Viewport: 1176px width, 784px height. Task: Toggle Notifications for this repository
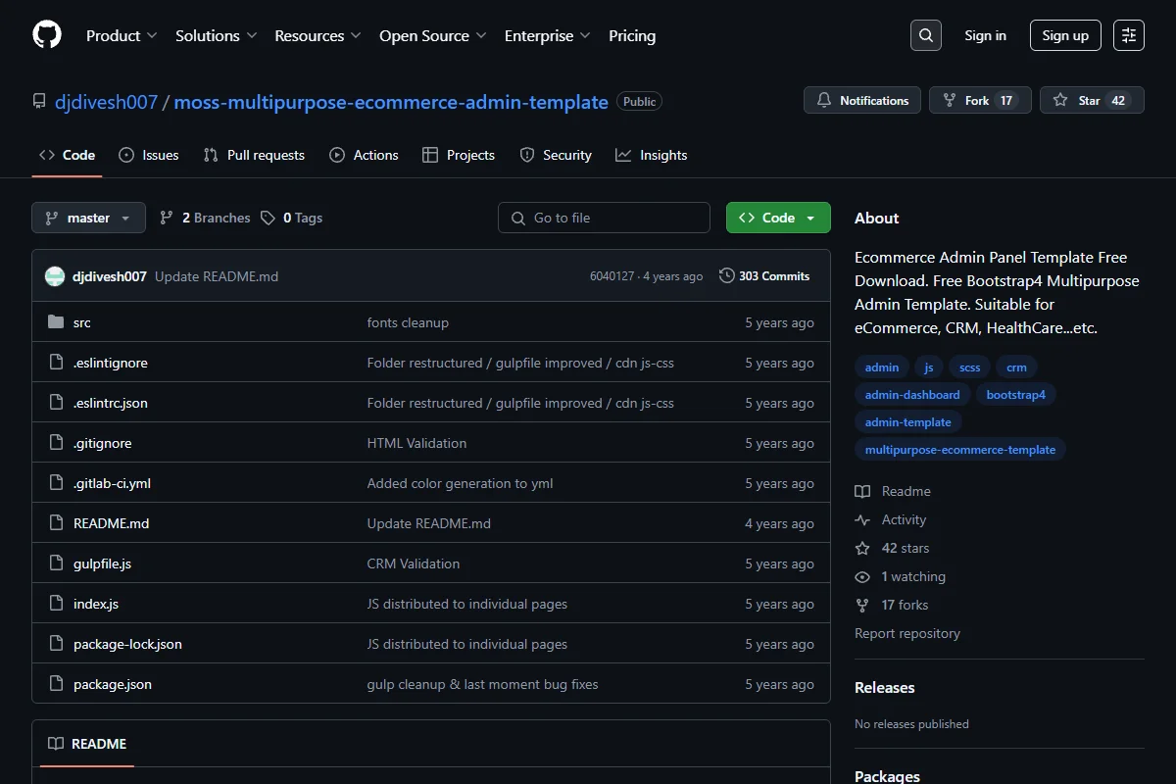click(862, 100)
